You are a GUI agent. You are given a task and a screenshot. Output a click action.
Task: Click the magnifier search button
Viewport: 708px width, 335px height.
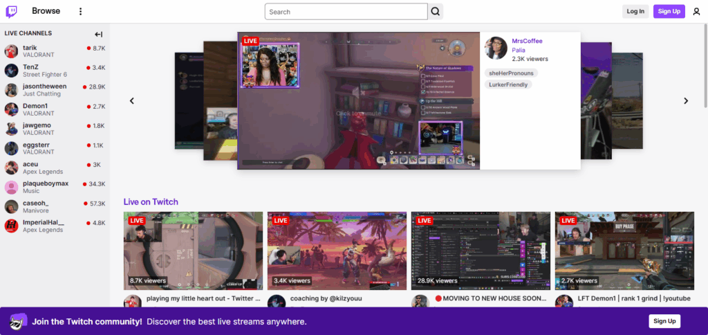coord(436,12)
